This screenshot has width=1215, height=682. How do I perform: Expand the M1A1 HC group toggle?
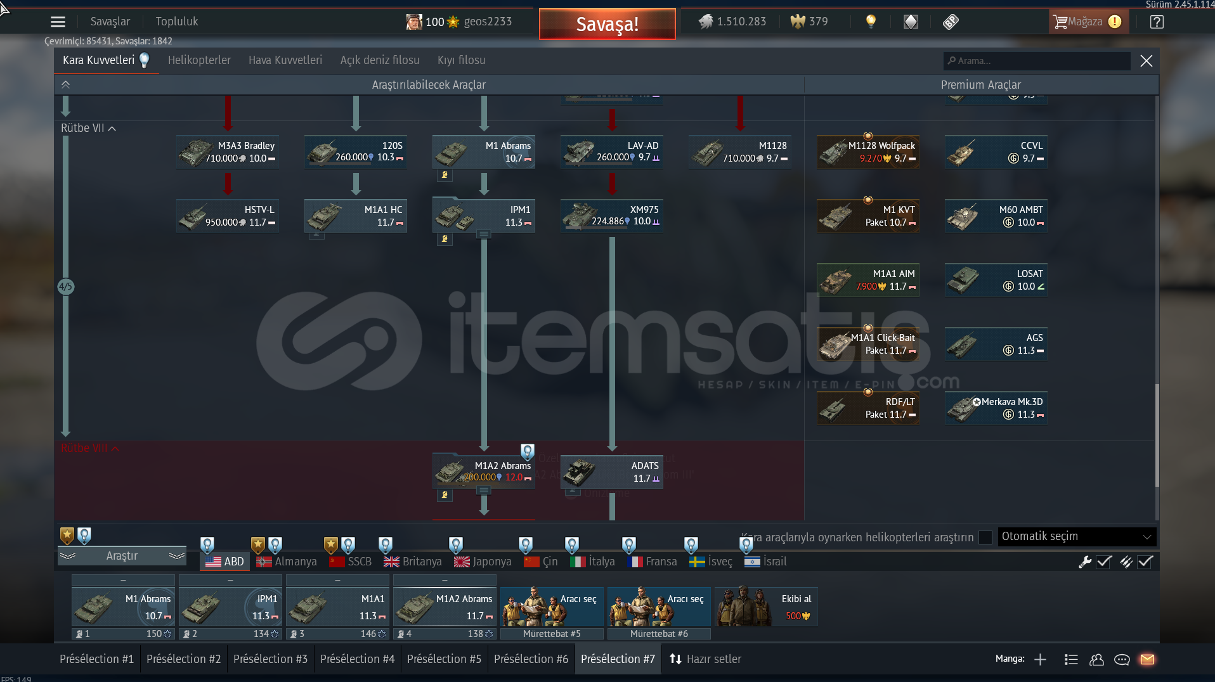click(x=316, y=235)
